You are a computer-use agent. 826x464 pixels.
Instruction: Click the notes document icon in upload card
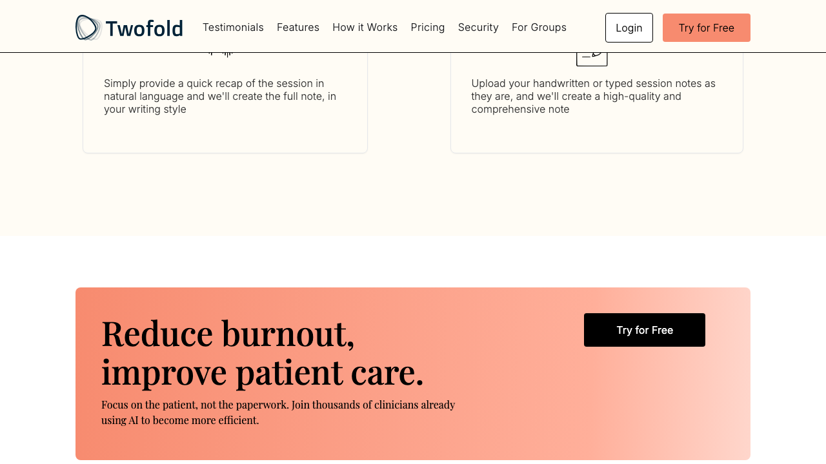click(x=592, y=57)
